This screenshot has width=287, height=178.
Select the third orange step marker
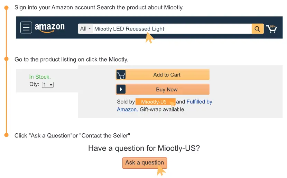[6, 135]
